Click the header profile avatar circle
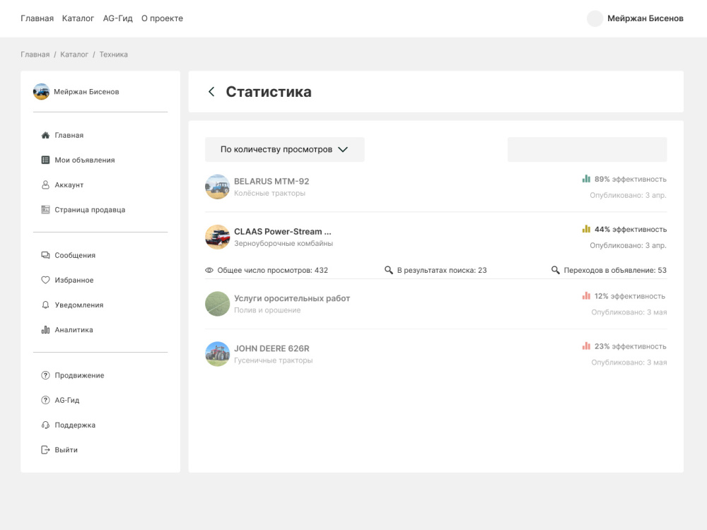707x530 pixels. (x=595, y=18)
